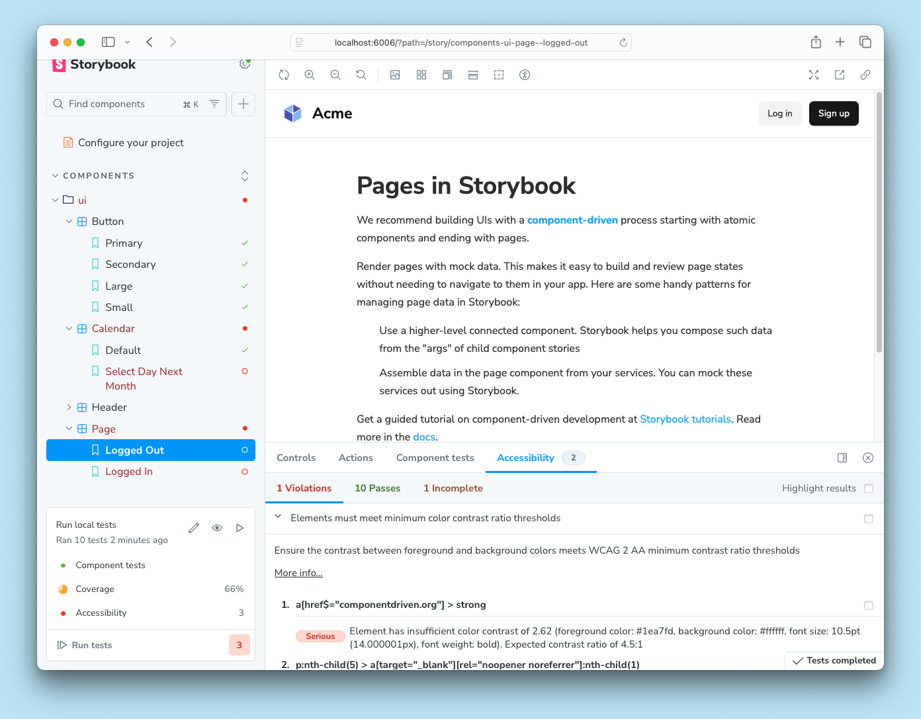This screenshot has height=719, width=921.
Task: Open fullscreen mode with the expand icon
Action: coord(813,75)
